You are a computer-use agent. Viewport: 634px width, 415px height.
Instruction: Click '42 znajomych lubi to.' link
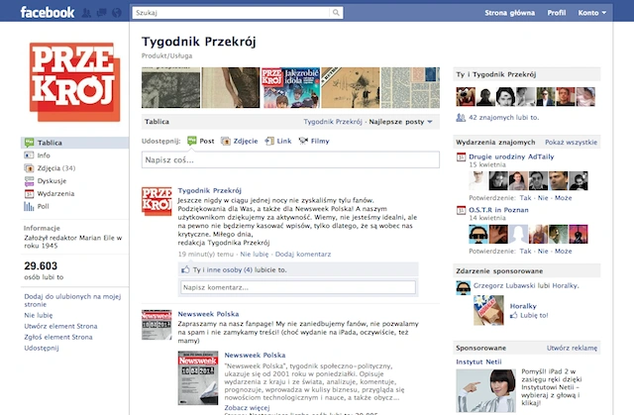pos(504,118)
